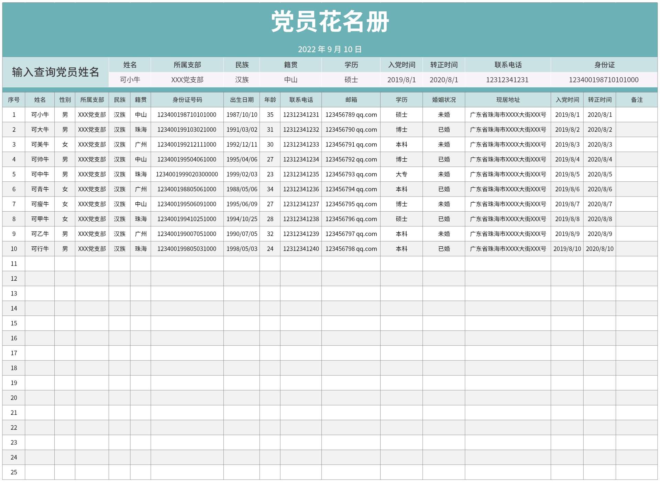The image size is (660, 482).
Task: Click empty name cell in row 11
Action: (40, 264)
